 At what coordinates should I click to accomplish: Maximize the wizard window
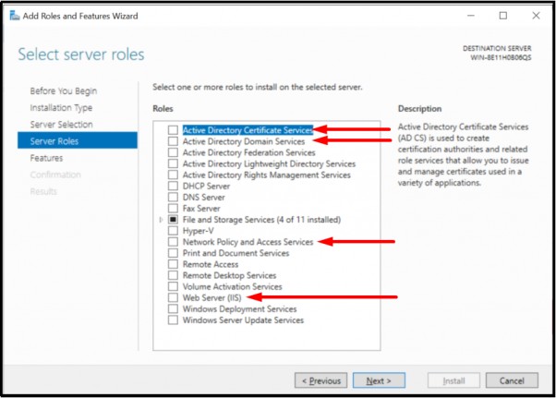(x=502, y=16)
